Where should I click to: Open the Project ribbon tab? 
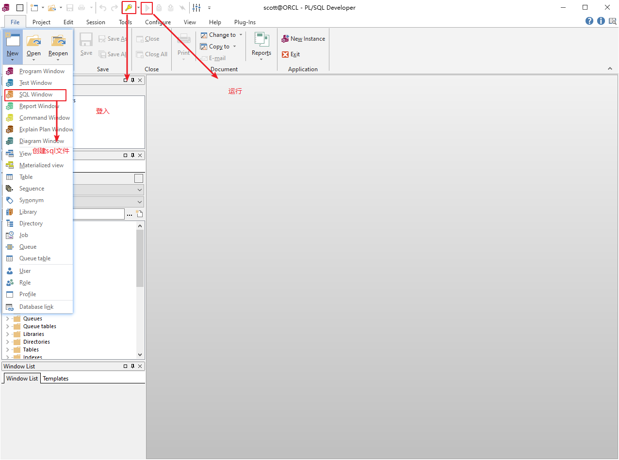coord(41,22)
